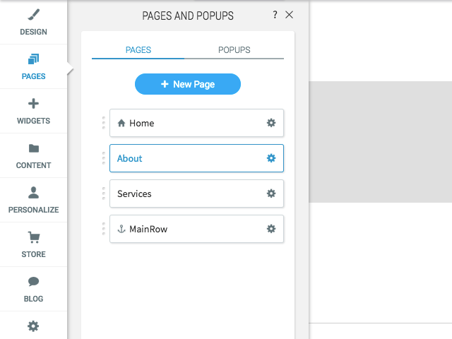
Task: Click the drag handle beside About
Action: pos(104,158)
